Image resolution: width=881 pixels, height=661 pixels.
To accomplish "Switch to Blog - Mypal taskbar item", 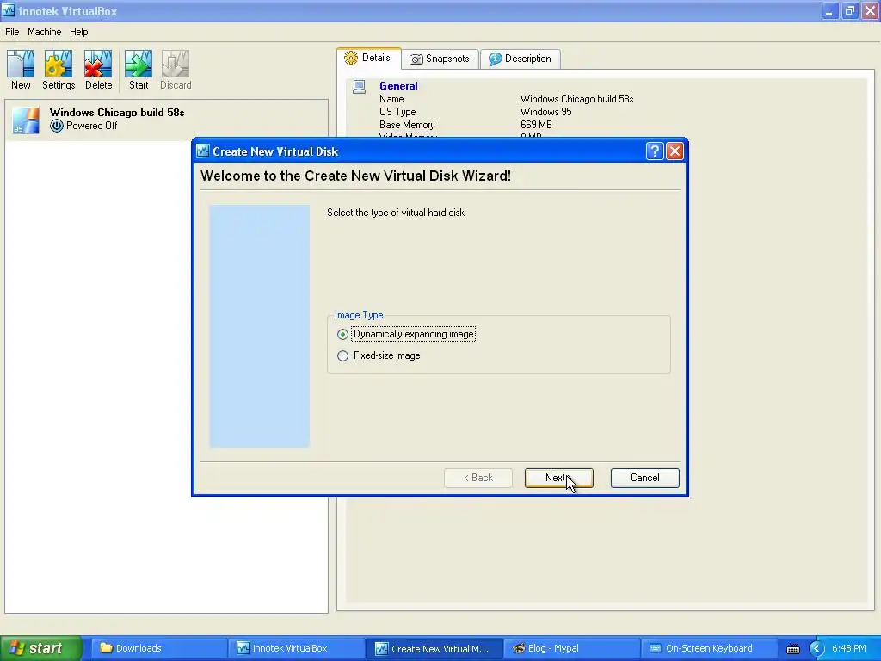I will point(571,649).
